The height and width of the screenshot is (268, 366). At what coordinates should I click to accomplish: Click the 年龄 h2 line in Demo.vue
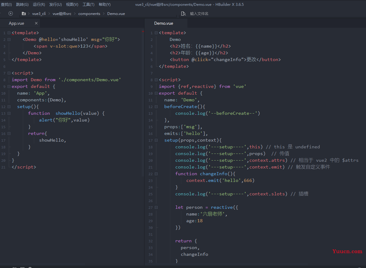click(199, 53)
